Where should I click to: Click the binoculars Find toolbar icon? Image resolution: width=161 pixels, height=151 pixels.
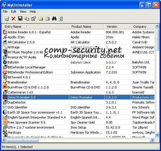(x=54, y=19)
